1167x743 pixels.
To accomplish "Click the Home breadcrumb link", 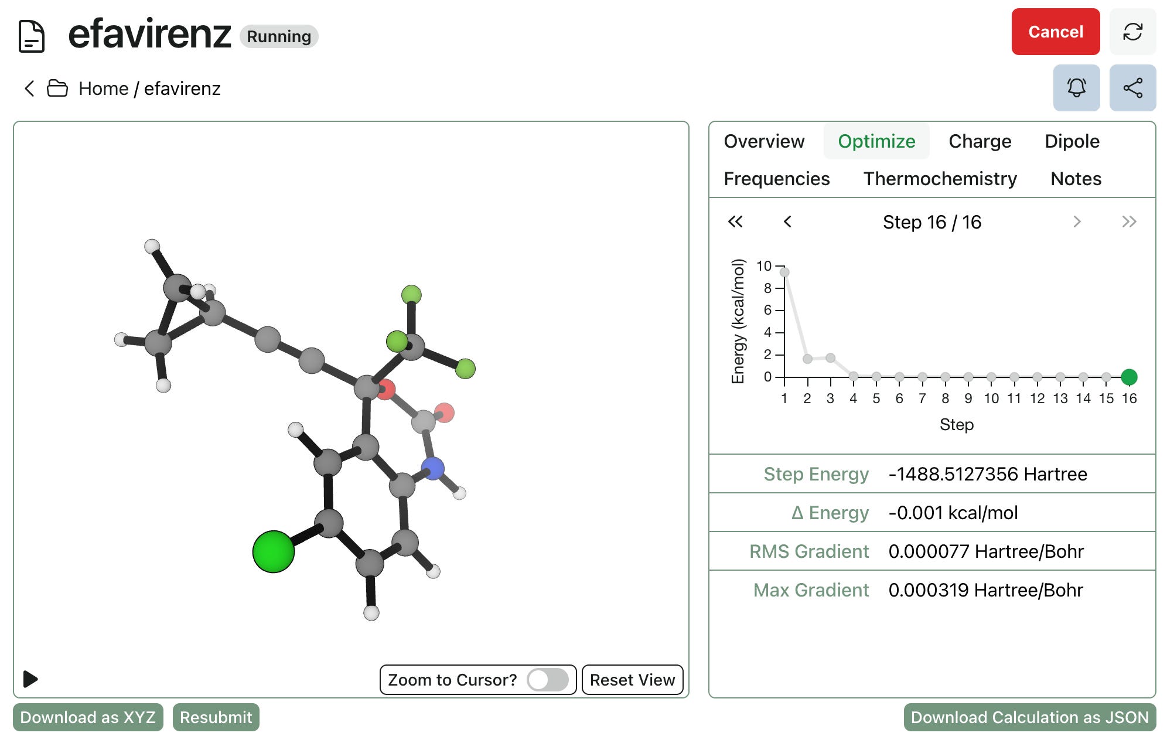I will click(104, 88).
